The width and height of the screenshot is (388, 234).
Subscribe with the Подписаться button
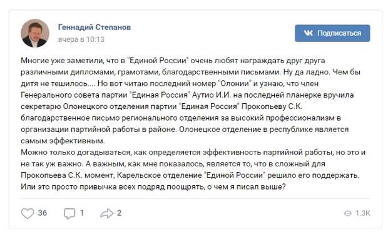pos(332,33)
